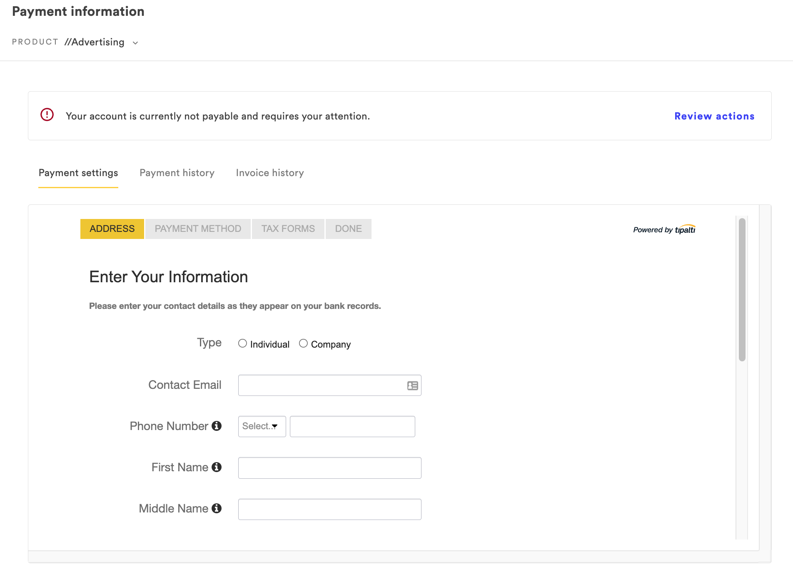Click the form's vertical scrollbar thumb
The height and width of the screenshot is (577, 793).
742,289
